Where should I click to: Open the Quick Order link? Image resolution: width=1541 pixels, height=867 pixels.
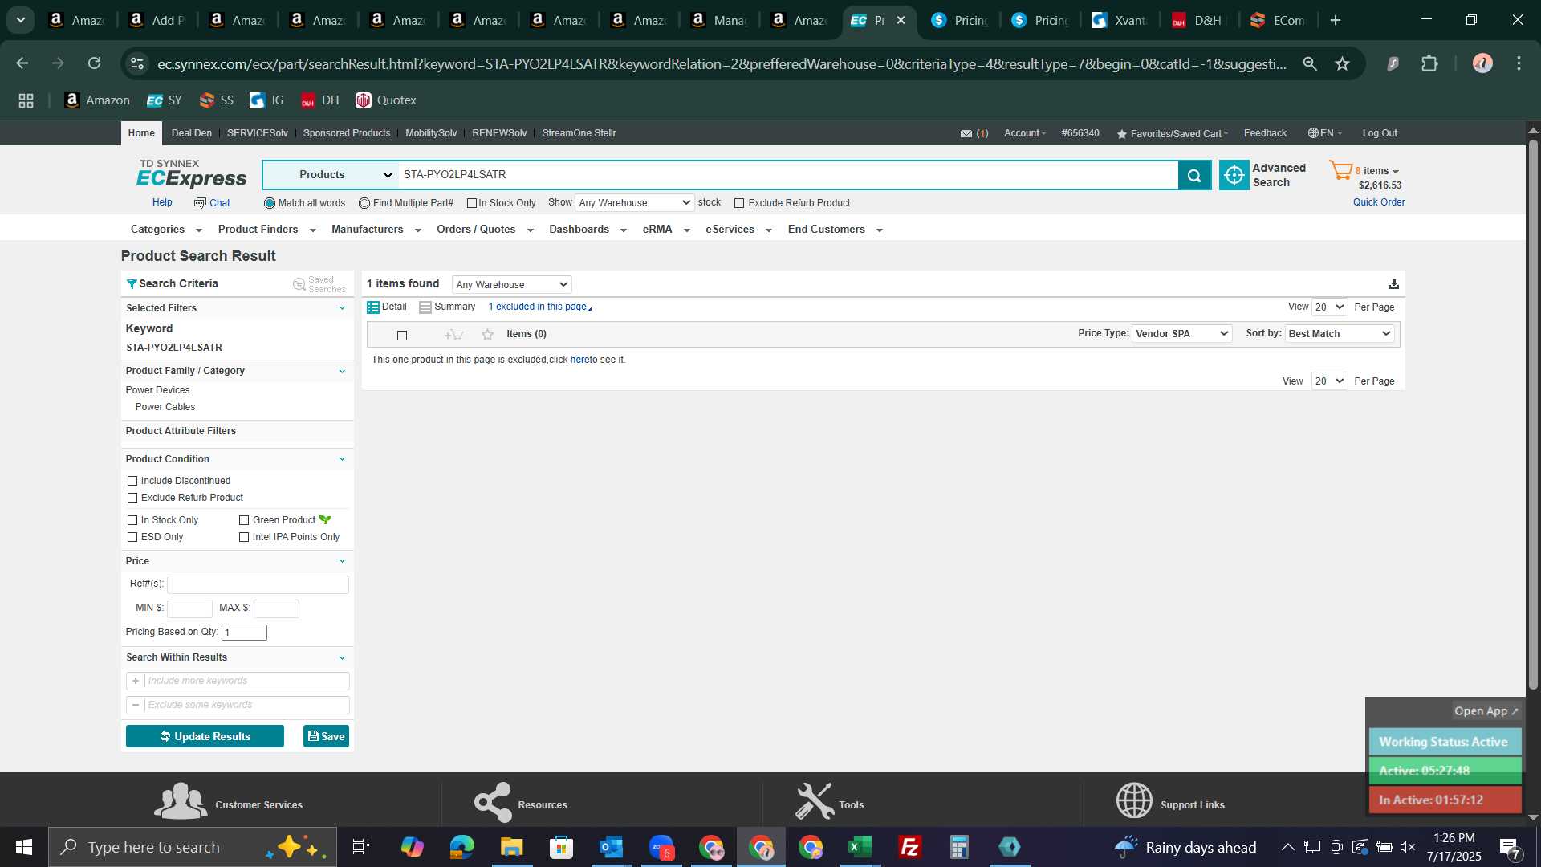pyautogui.click(x=1379, y=202)
